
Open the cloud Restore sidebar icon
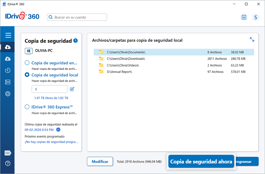[8, 59]
